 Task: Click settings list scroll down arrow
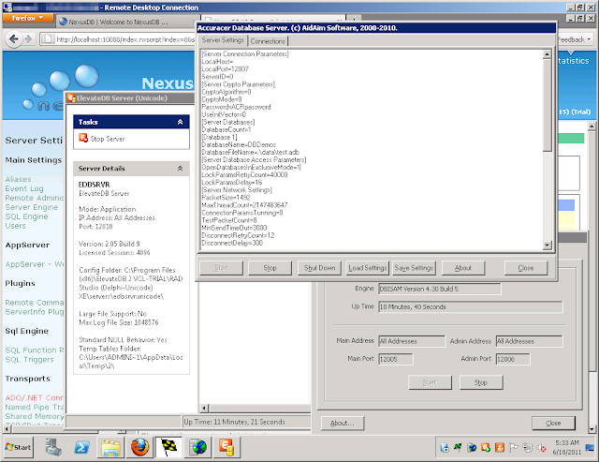[x=547, y=245]
